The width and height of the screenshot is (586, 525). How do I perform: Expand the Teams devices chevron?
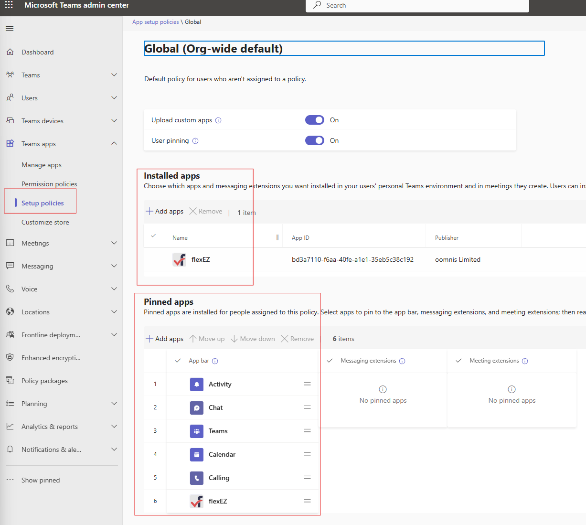pos(114,120)
